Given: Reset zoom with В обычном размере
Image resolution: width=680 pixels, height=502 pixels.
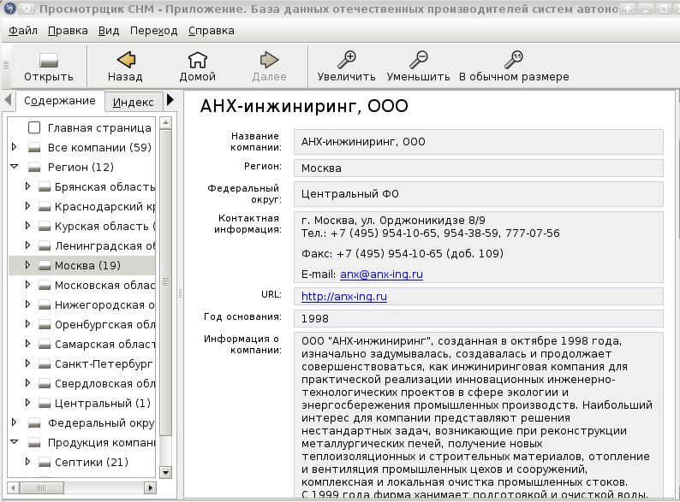Looking at the screenshot, I should click(x=514, y=60).
